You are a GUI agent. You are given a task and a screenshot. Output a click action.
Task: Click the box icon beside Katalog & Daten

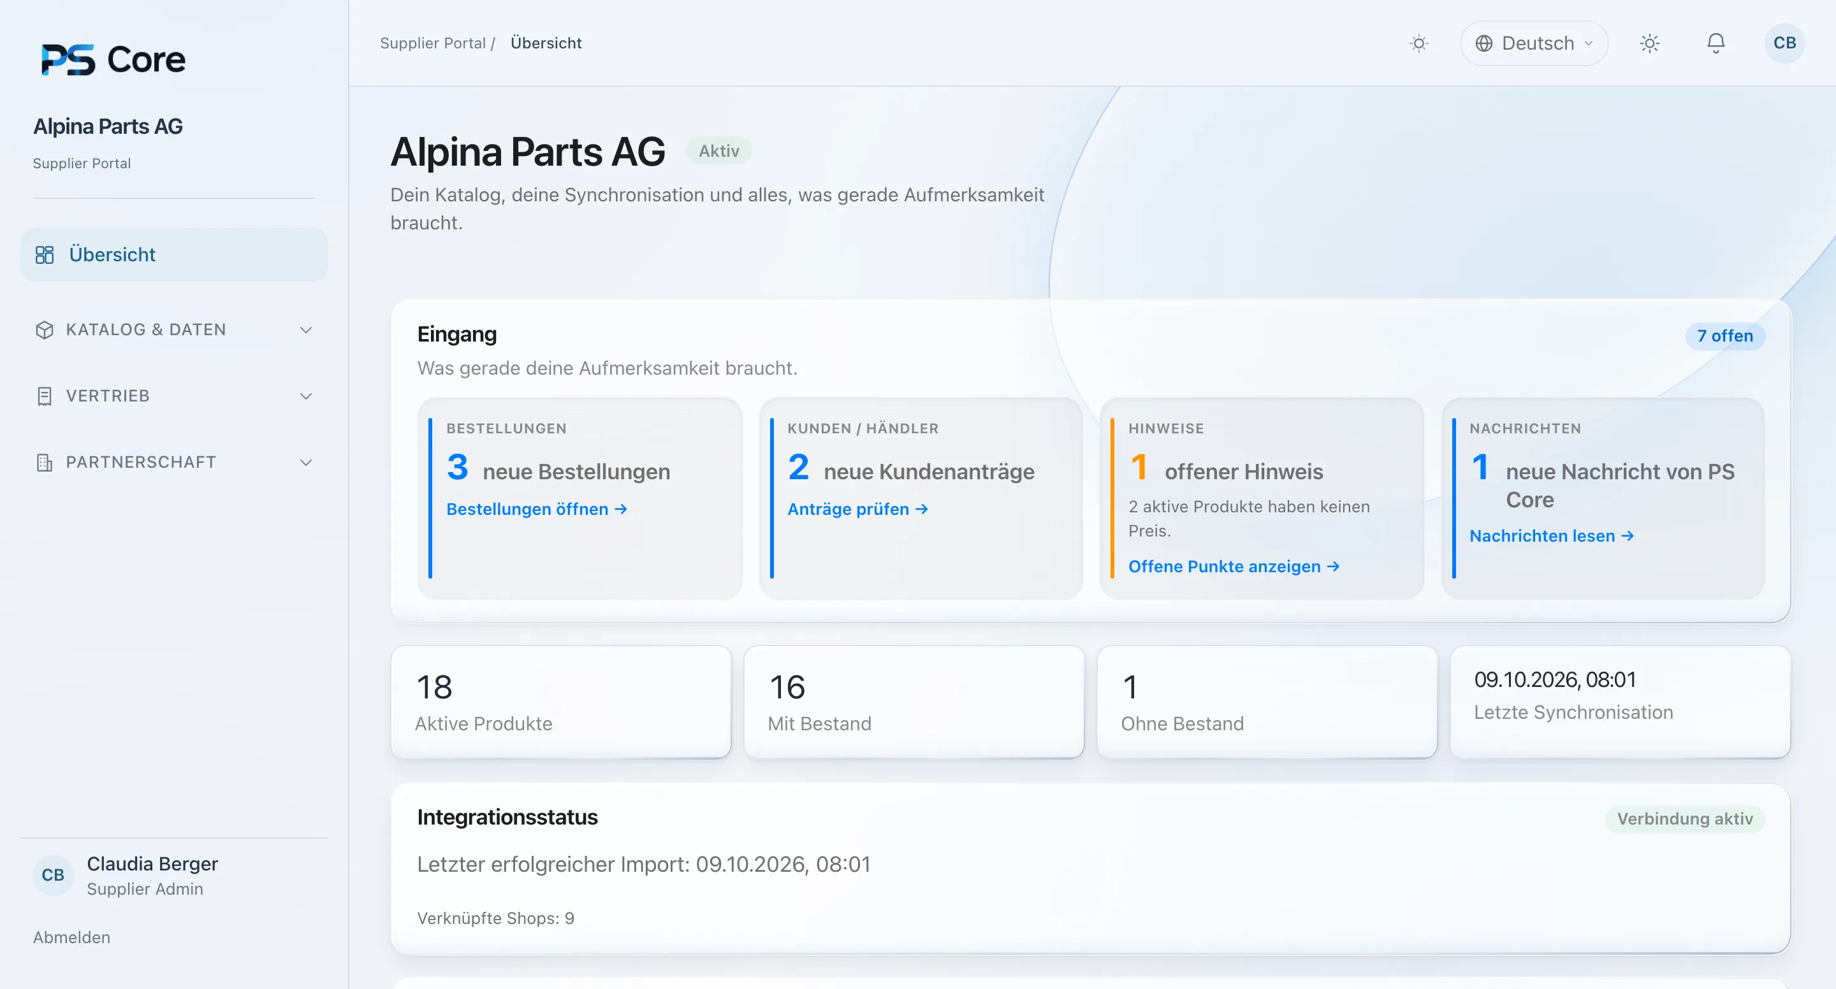pyautogui.click(x=44, y=330)
